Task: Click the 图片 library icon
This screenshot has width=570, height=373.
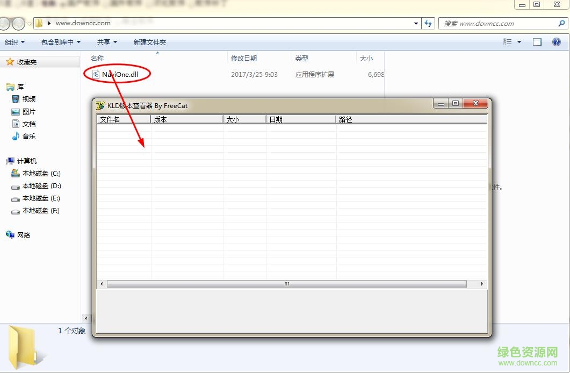Action: coord(15,112)
